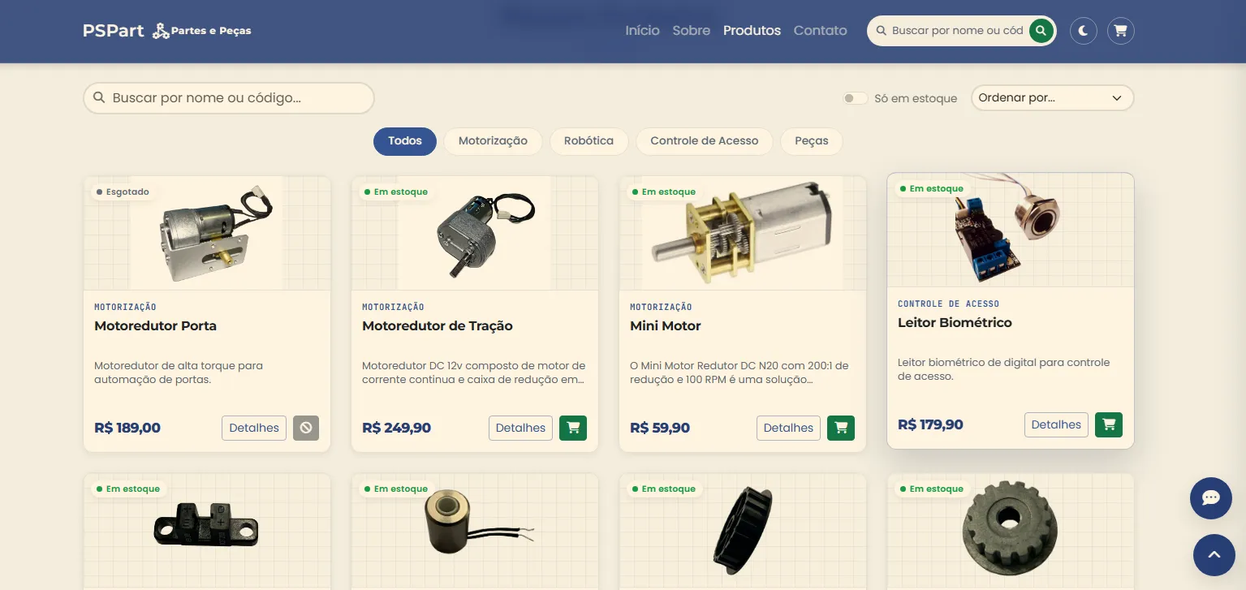Click the Mini Motor product image
This screenshot has height=590, width=1246.
743,234
